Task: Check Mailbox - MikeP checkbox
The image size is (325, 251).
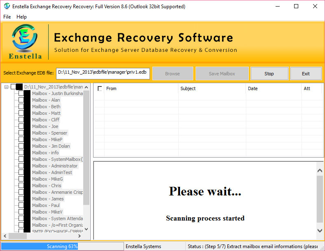Action: pyautogui.click(x=21, y=139)
